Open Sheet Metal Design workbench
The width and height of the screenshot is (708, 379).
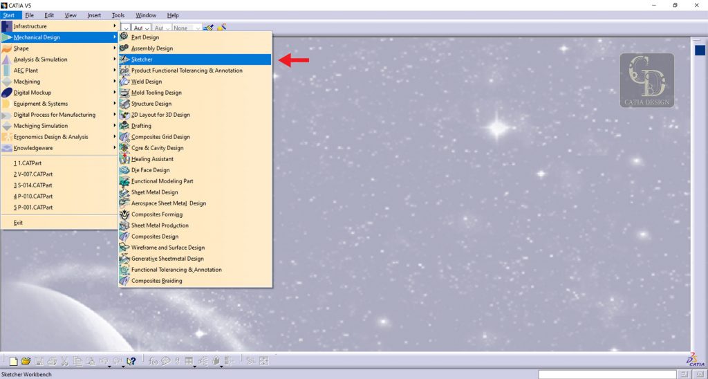(195, 192)
